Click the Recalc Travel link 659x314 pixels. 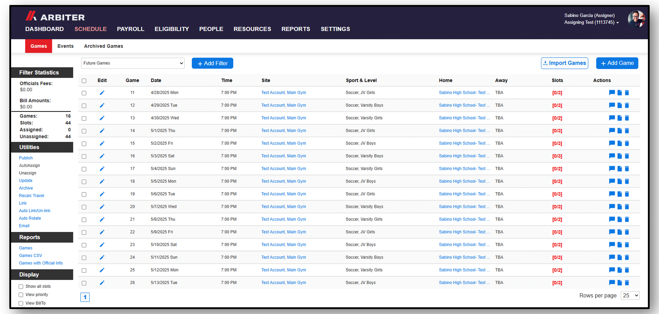(31, 196)
